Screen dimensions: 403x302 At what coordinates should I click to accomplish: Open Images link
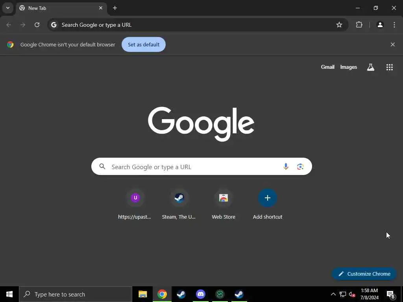349,67
